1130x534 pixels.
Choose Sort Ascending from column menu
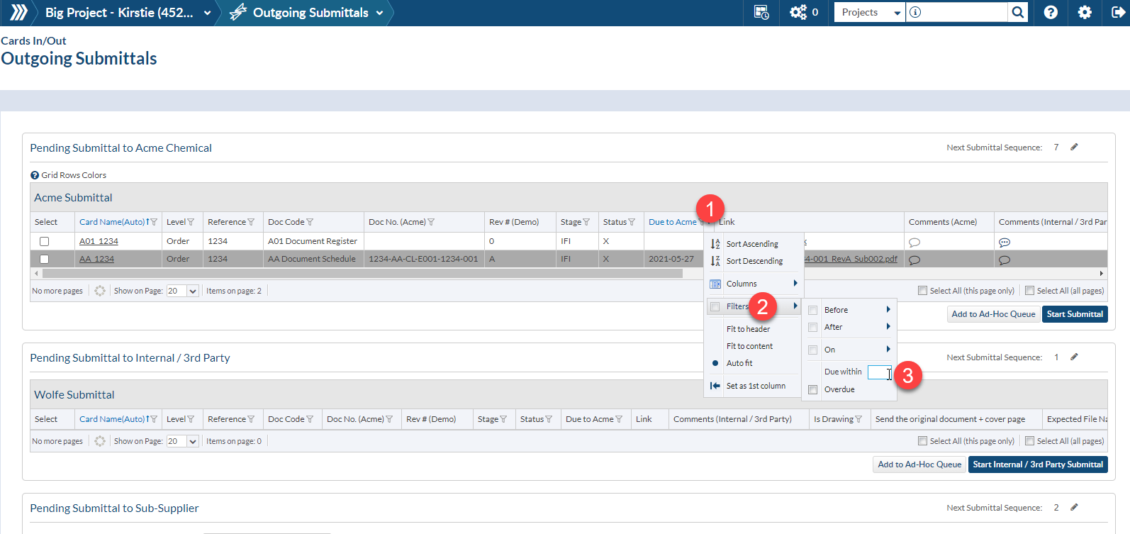754,243
